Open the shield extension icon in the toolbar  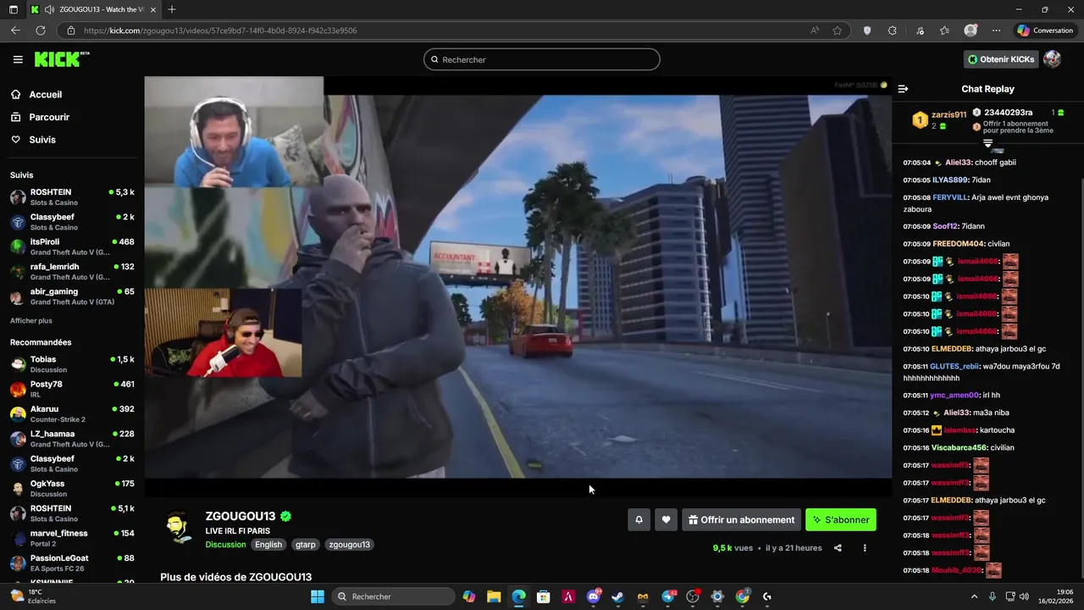(866, 30)
